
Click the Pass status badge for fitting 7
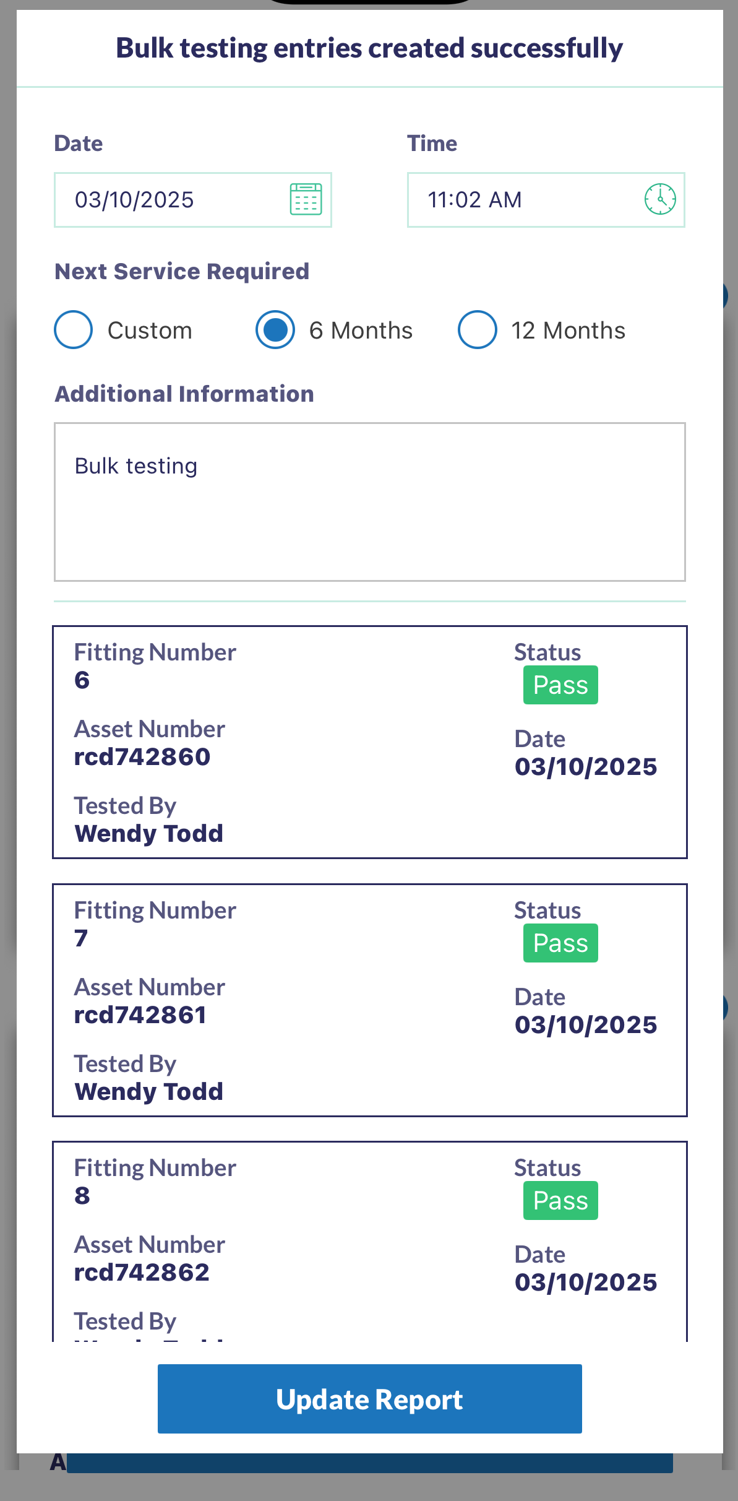pyautogui.click(x=560, y=943)
